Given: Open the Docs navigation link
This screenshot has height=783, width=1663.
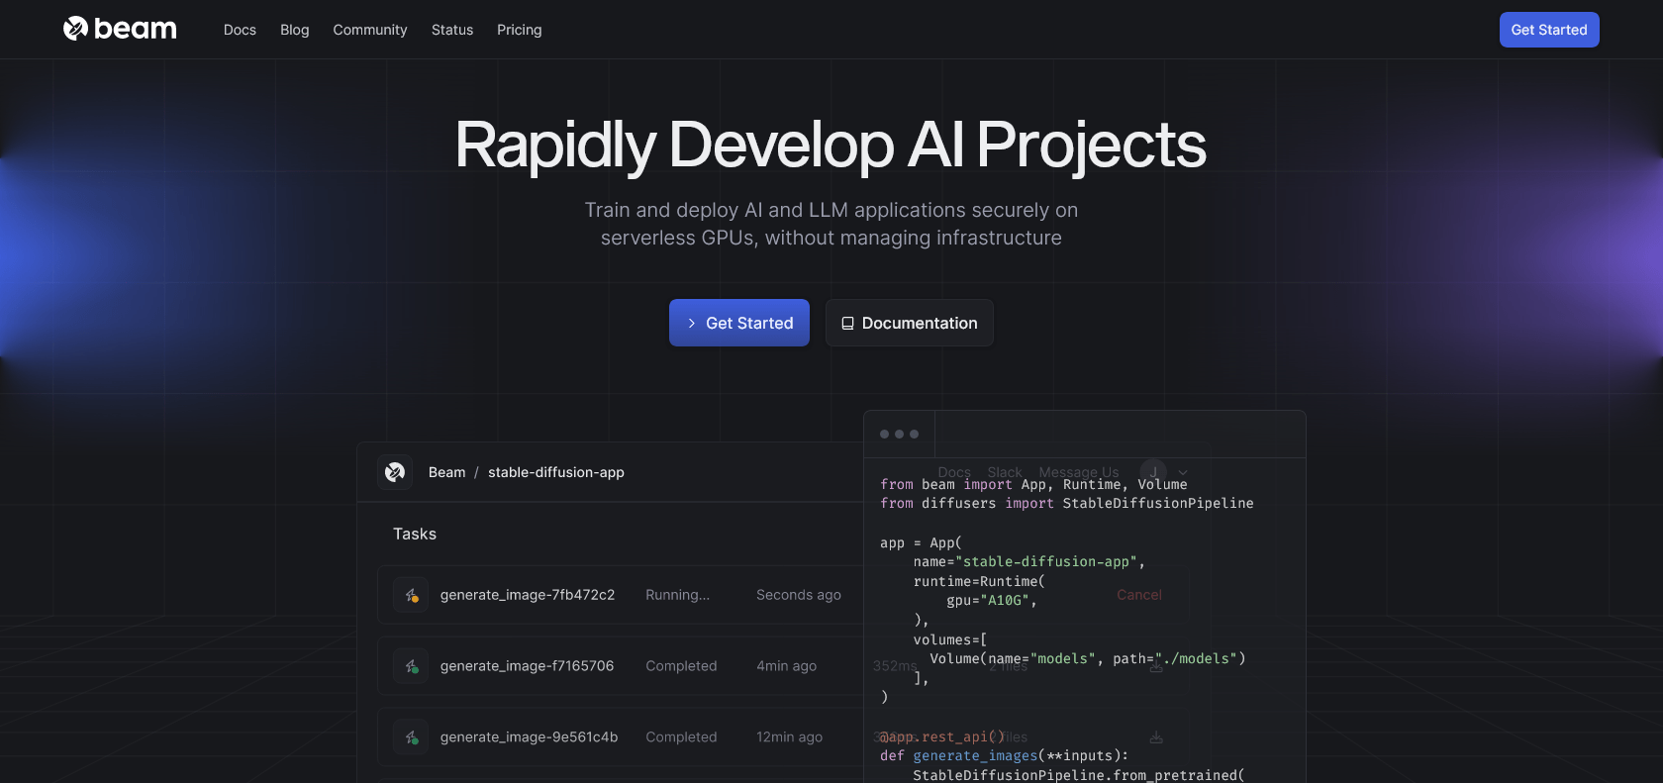Looking at the screenshot, I should pyautogui.click(x=240, y=30).
